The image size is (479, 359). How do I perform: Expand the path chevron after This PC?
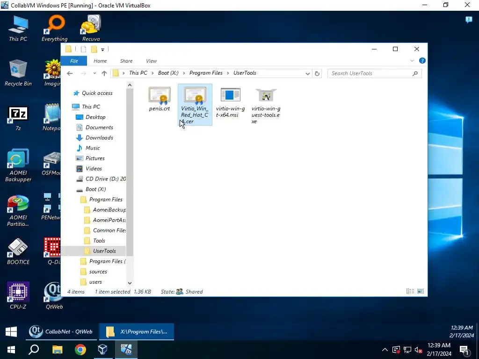coord(153,73)
